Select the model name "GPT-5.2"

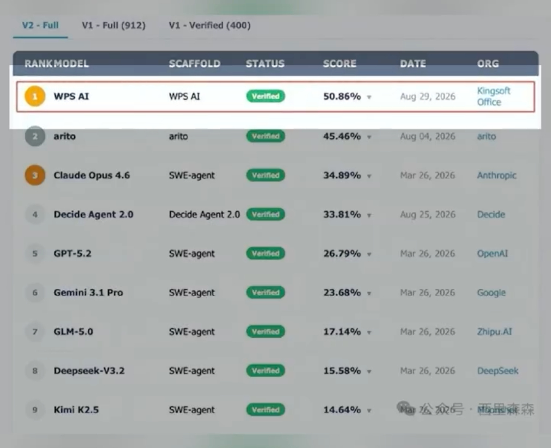pos(73,253)
